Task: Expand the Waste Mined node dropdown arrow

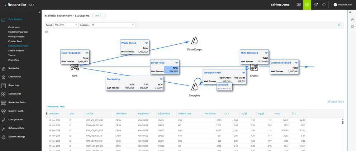Action: tap(147, 43)
